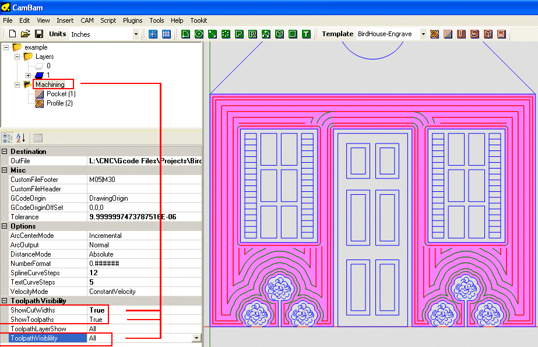Select Profile (2) machining operation
This screenshot has height=347, width=538.
(x=59, y=103)
